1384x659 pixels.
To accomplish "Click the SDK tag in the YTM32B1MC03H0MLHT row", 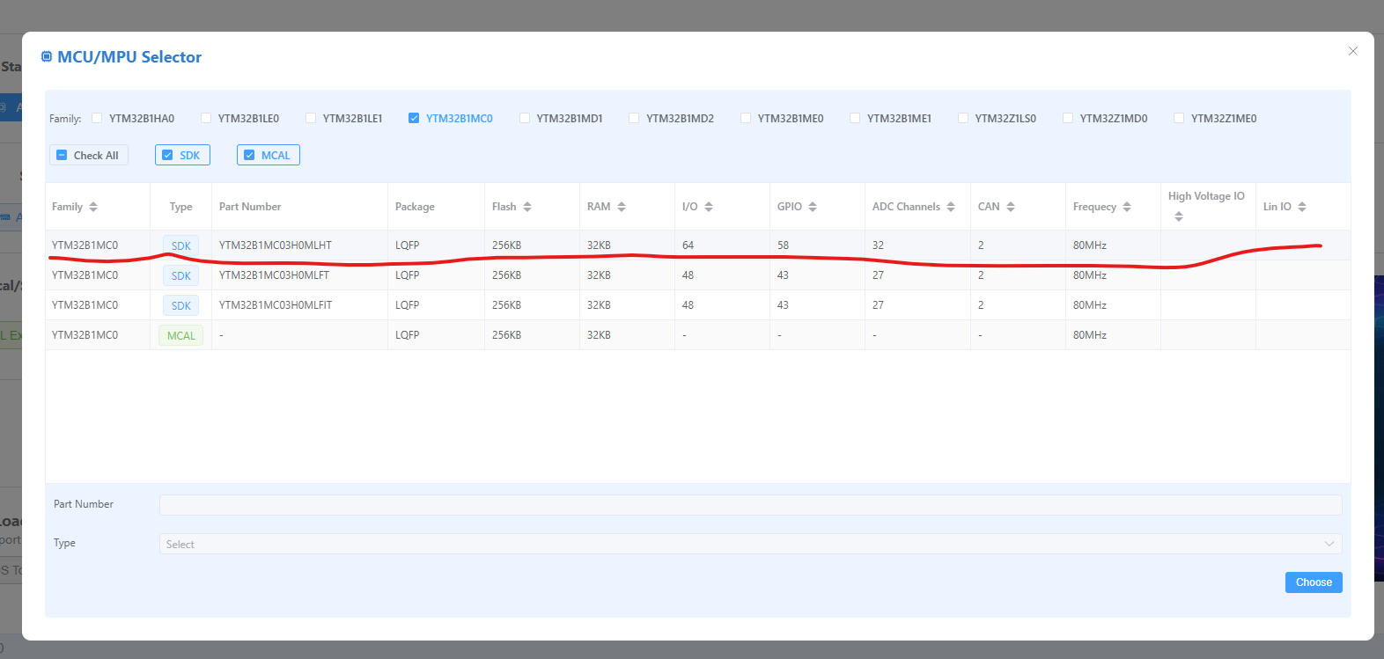I will click(180, 245).
